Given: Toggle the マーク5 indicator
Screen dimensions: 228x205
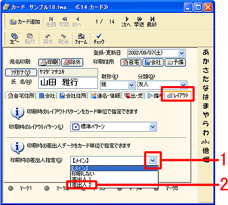Looking at the screenshot, I should click(156, 188).
